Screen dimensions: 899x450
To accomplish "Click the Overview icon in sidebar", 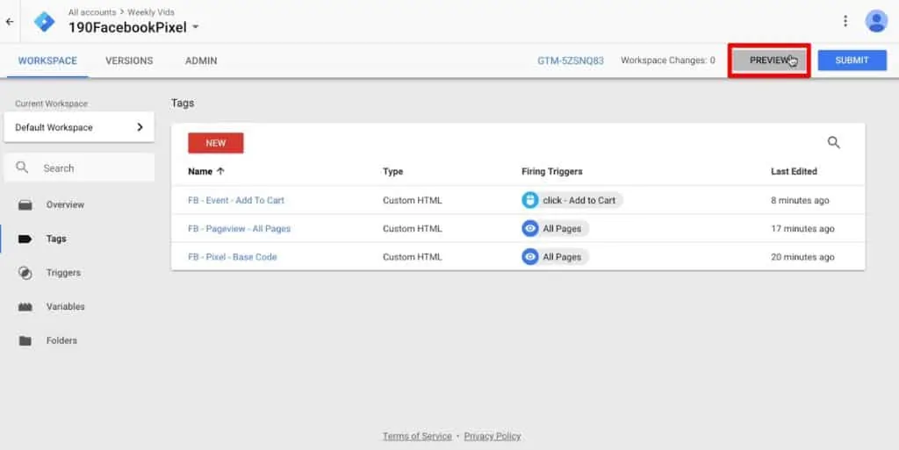I will 25,205.
